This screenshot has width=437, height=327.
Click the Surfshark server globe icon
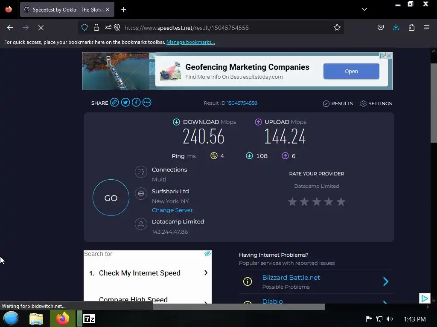pyautogui.click(x=141, y=193)
